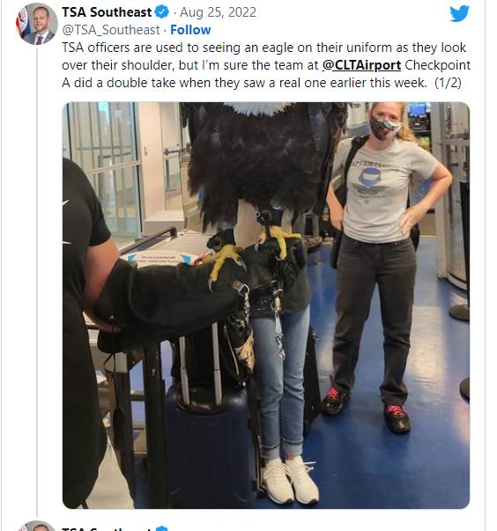Click the eagle's yellow talons in the photo
The height and width of the screenshot is (531, 497).
click(x=250, y=253)
